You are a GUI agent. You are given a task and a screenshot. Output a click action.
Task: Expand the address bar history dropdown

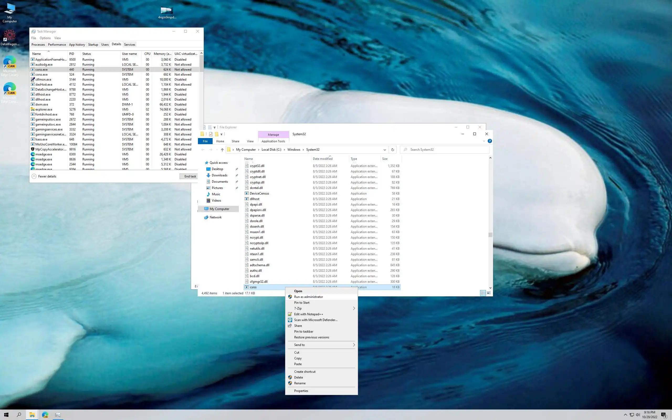coord(385,150)
